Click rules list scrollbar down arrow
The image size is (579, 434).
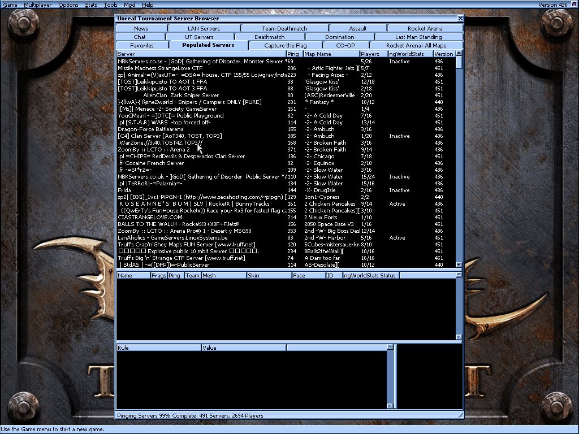click(390, 406)
